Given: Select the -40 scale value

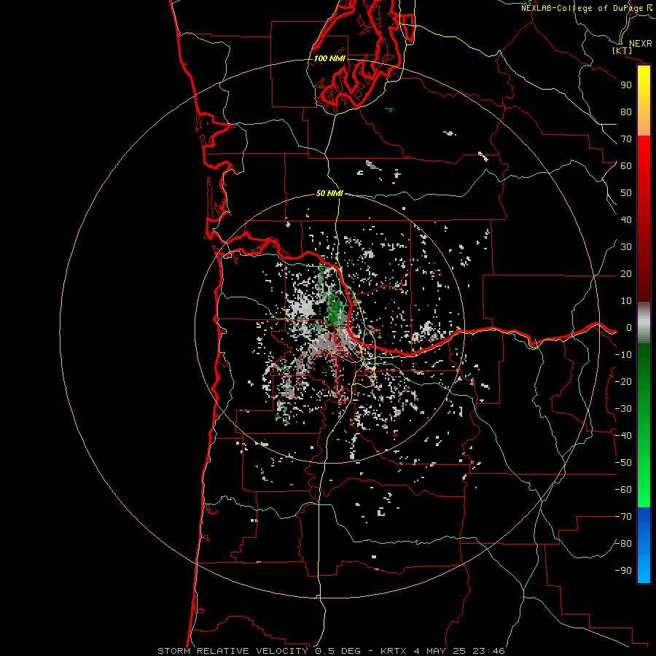Looking at the screenshot, I should tap(623, 436).
